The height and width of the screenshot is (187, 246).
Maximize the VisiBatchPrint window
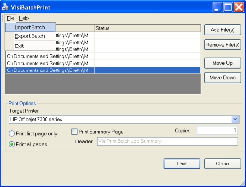pos(228,7)
